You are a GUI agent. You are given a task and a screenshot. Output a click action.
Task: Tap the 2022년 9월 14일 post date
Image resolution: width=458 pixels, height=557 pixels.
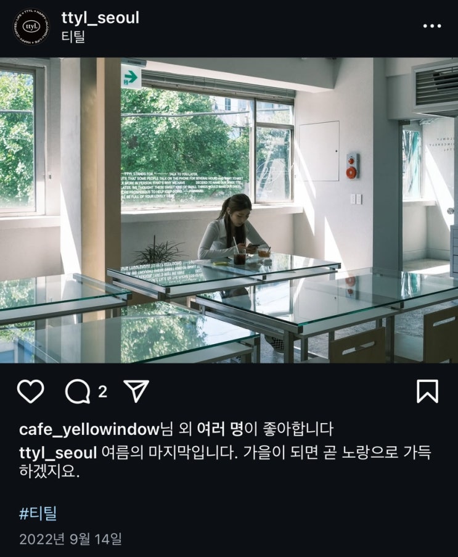tap(71, 539)
